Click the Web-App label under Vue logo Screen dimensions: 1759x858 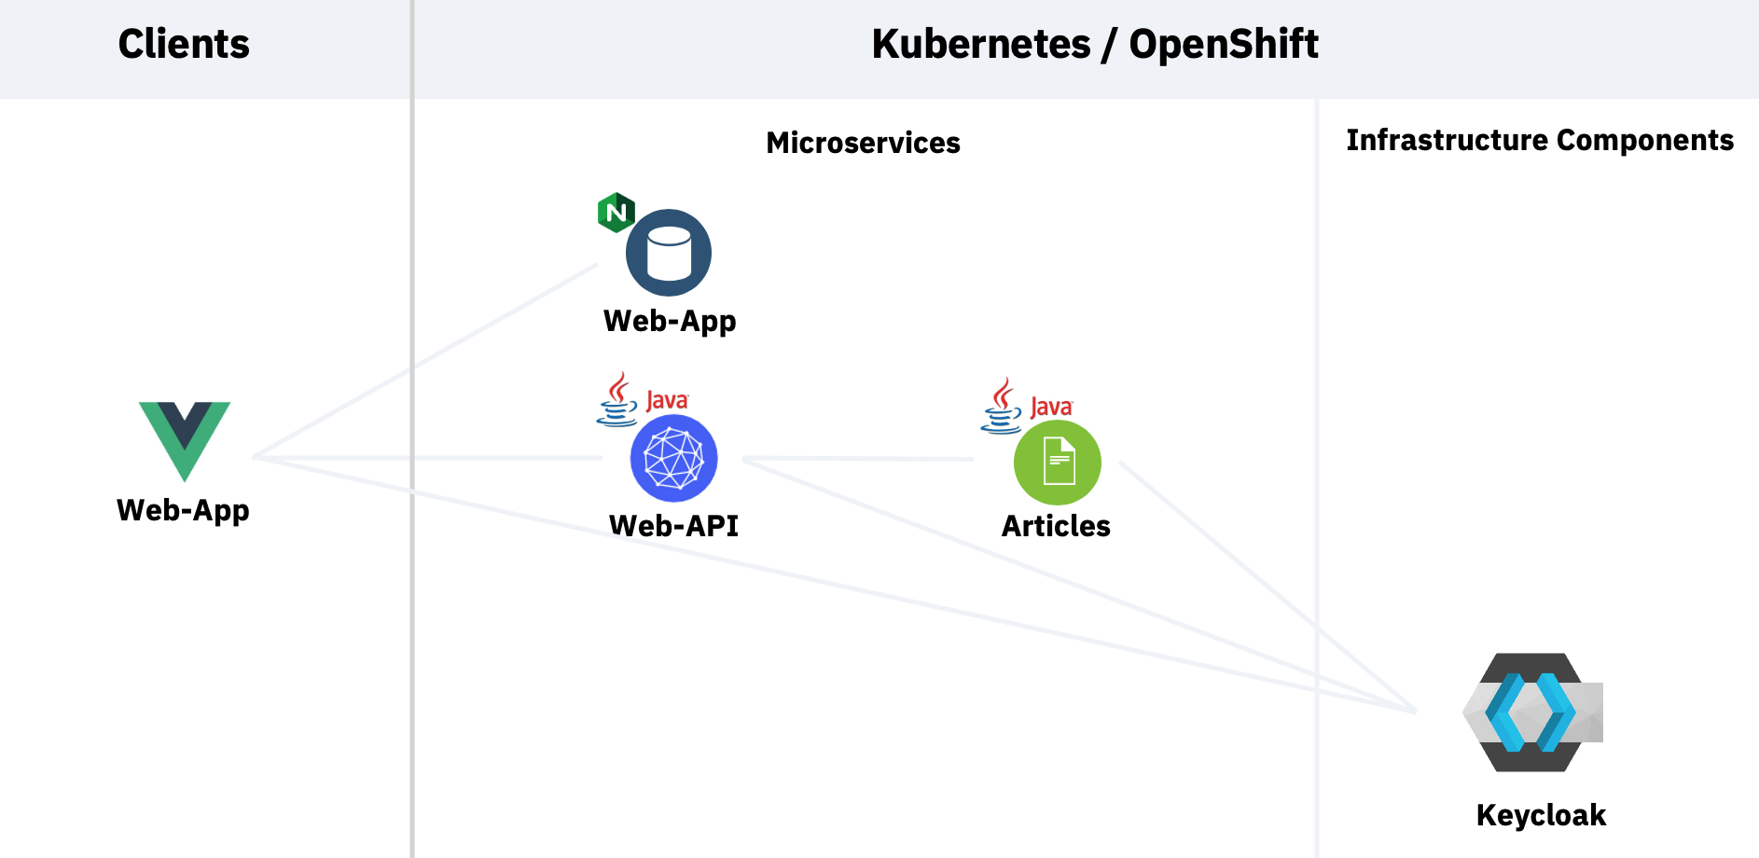click(183, 511)
